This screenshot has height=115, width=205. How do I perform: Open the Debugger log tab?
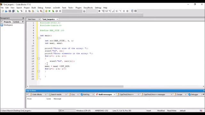[194, 95]
